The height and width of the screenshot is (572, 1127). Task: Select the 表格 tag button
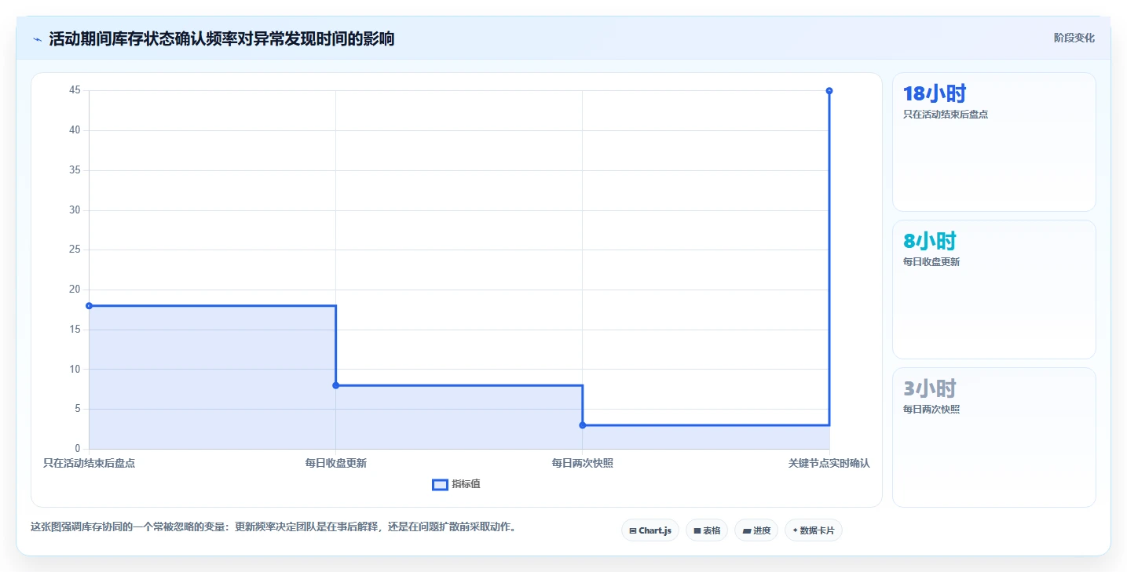coord(707,530)
